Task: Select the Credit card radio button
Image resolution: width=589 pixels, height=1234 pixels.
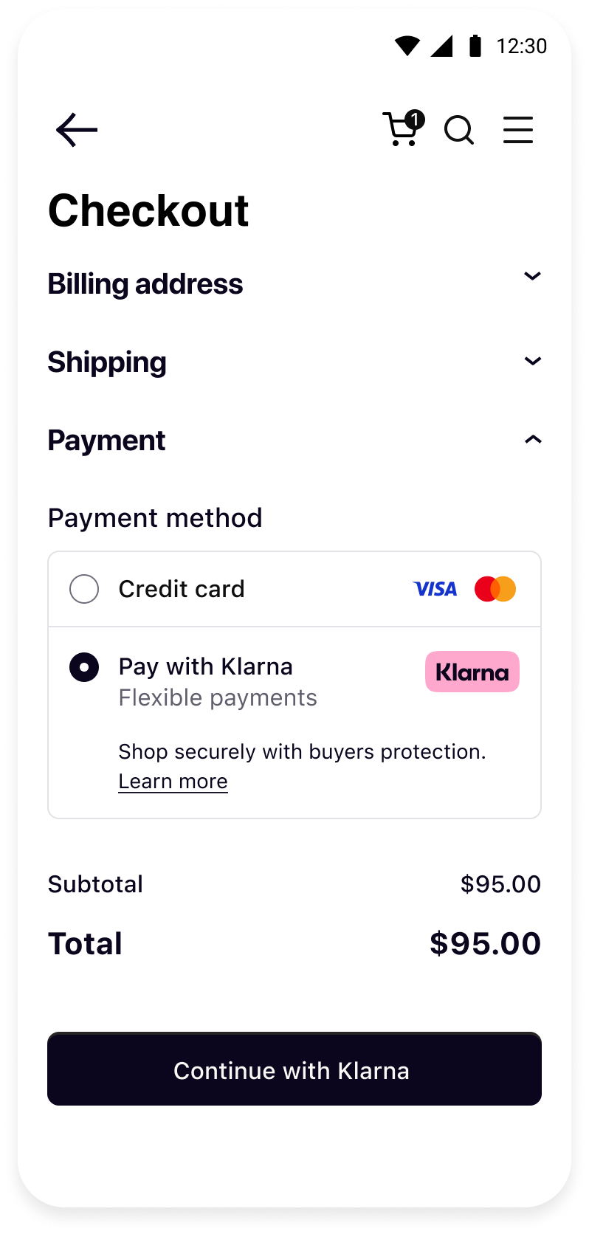Action: (x=84, y=589)
